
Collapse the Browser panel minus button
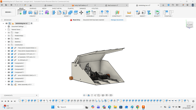coord(37,20)
